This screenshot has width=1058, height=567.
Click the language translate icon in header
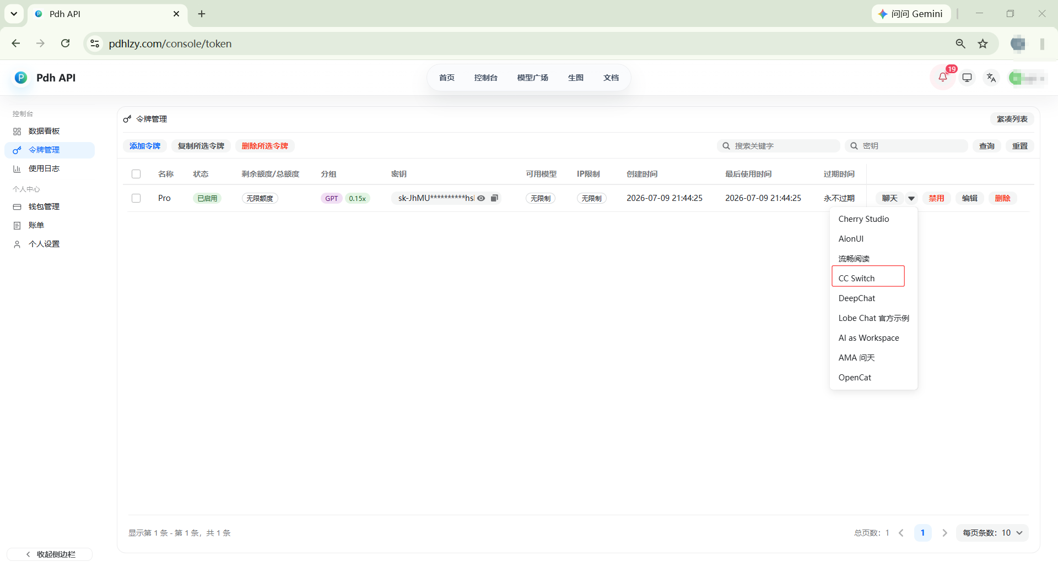(x=991, y=78)
